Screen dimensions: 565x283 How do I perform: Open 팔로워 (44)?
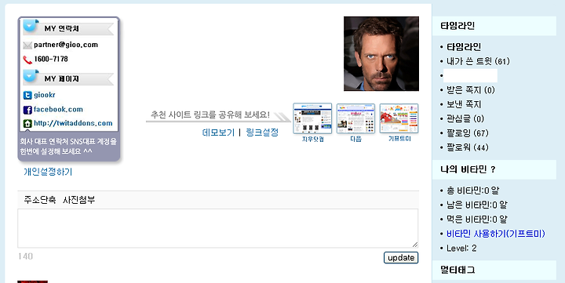[x=468, y=147]
